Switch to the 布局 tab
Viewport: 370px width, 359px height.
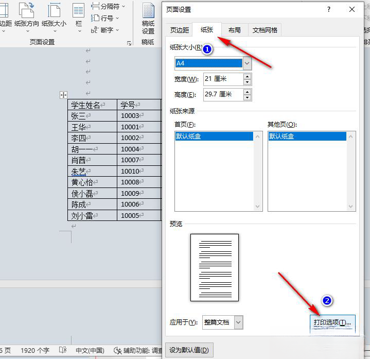point(235,30)
